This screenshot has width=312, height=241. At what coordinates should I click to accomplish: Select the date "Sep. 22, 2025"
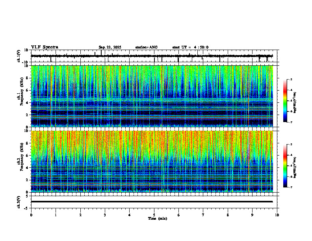[x=110, y=47]
